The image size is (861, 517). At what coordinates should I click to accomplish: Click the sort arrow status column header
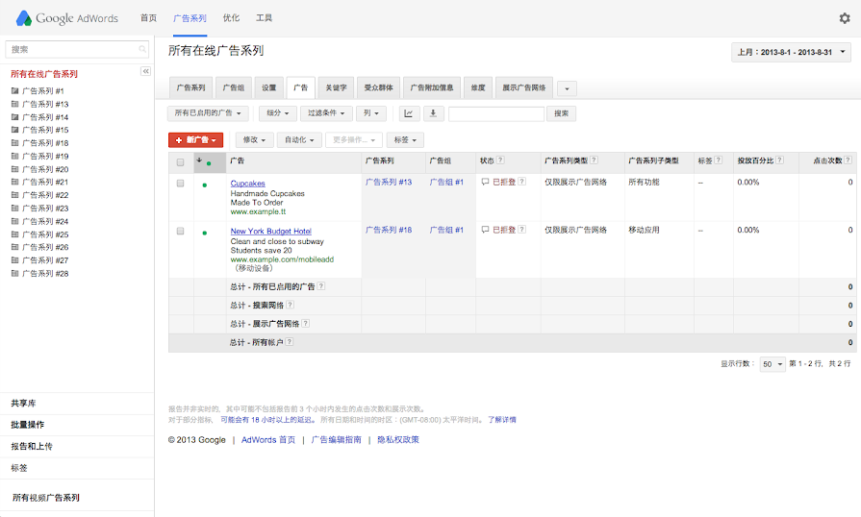click(x=202, y=160)
